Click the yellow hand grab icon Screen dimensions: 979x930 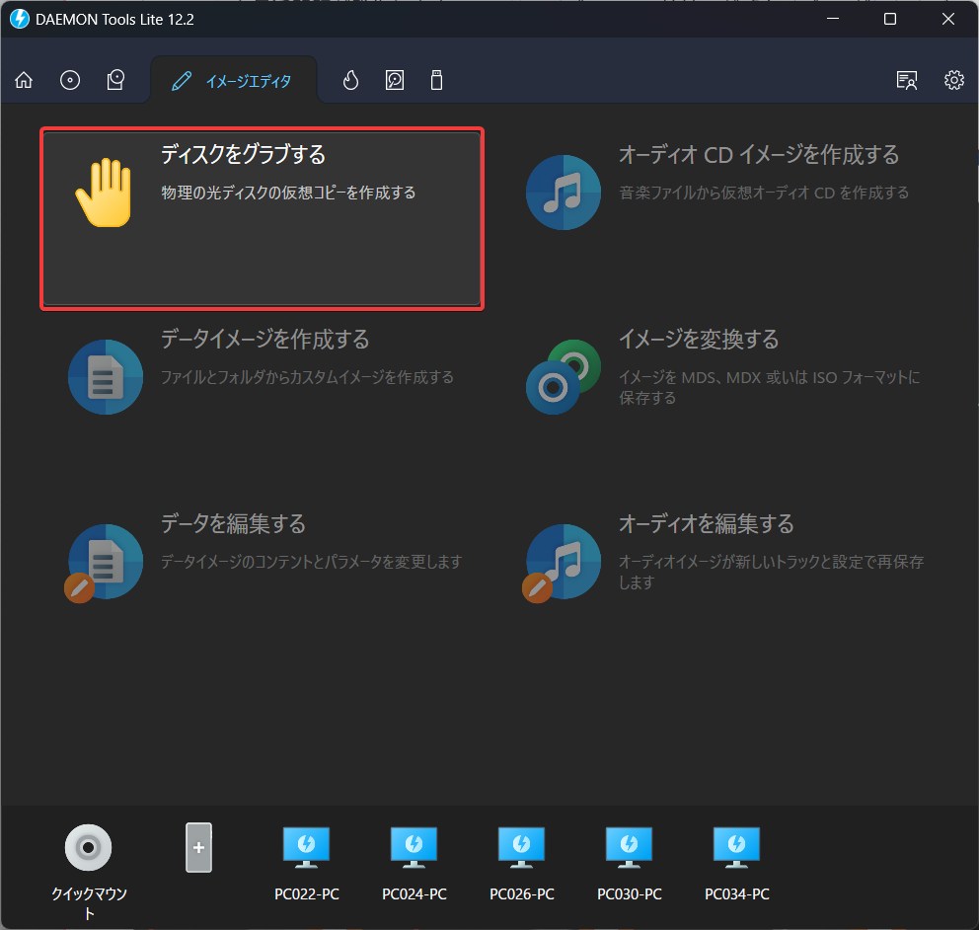[x=105, y=193]
